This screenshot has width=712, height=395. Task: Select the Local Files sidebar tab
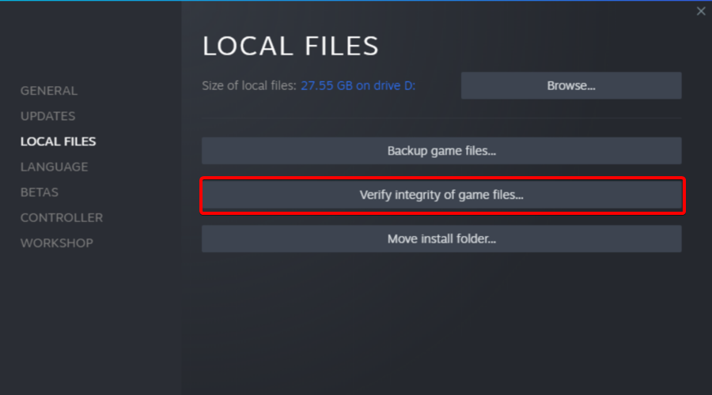point(58,141)
